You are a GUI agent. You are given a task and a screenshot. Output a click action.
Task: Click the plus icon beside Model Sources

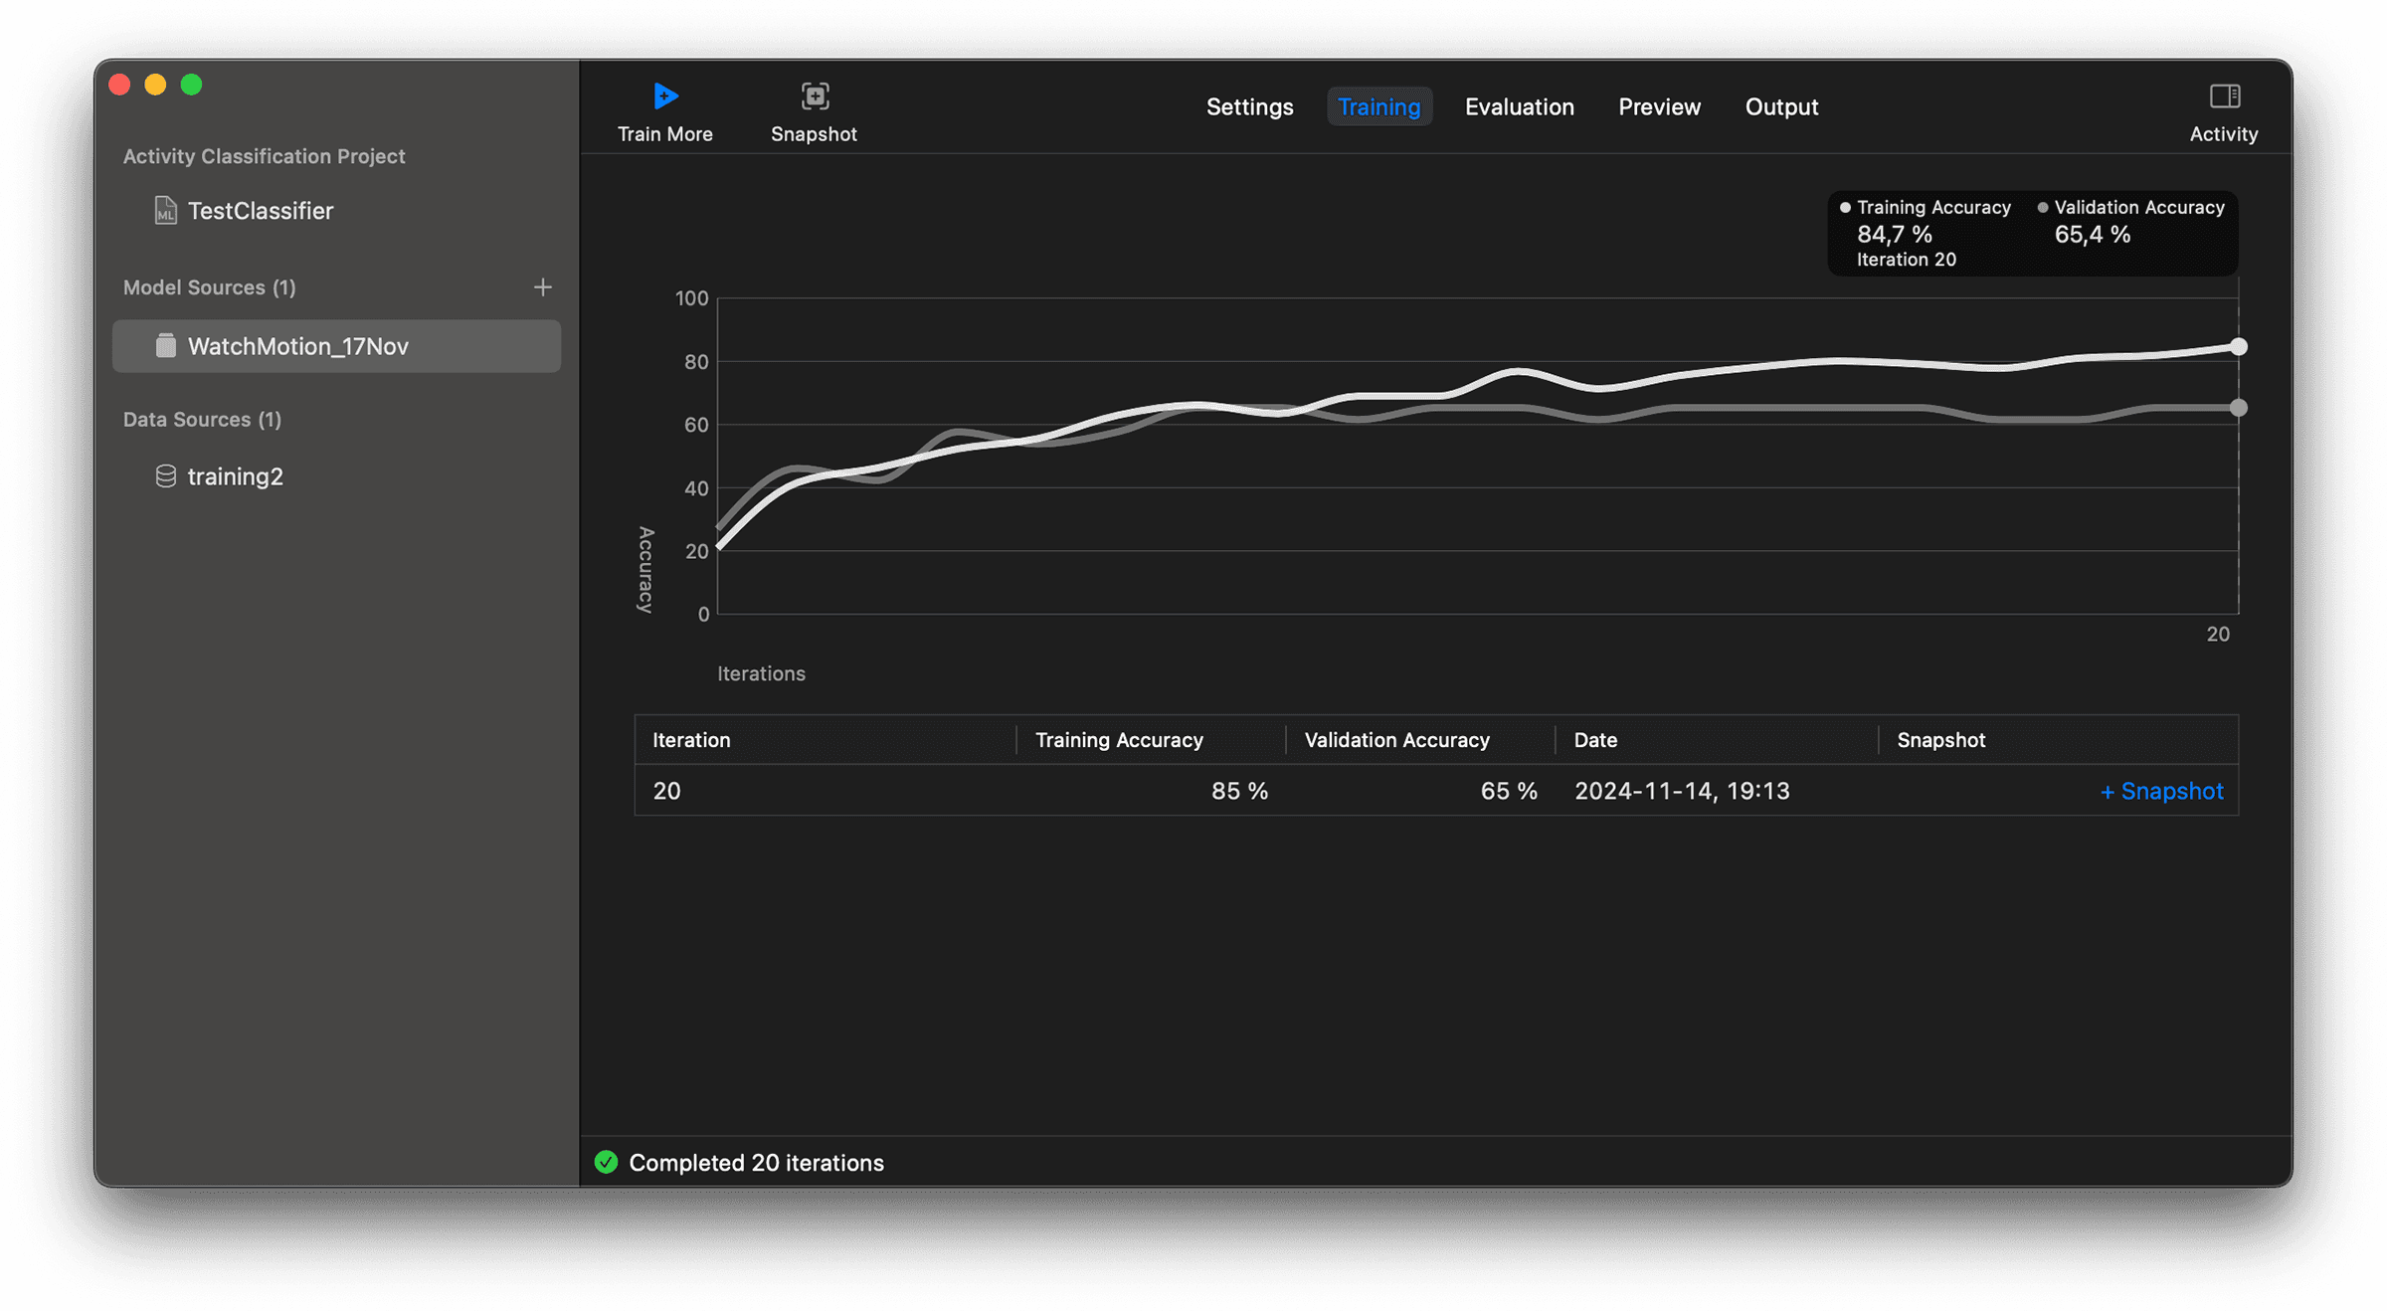(542, 287)
